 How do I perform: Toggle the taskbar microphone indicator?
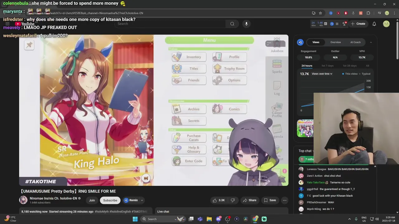point(356,219)
